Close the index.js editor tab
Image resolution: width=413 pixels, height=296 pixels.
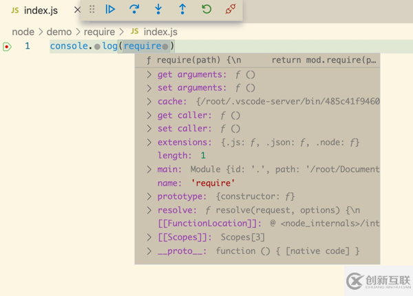coord(77,10)
